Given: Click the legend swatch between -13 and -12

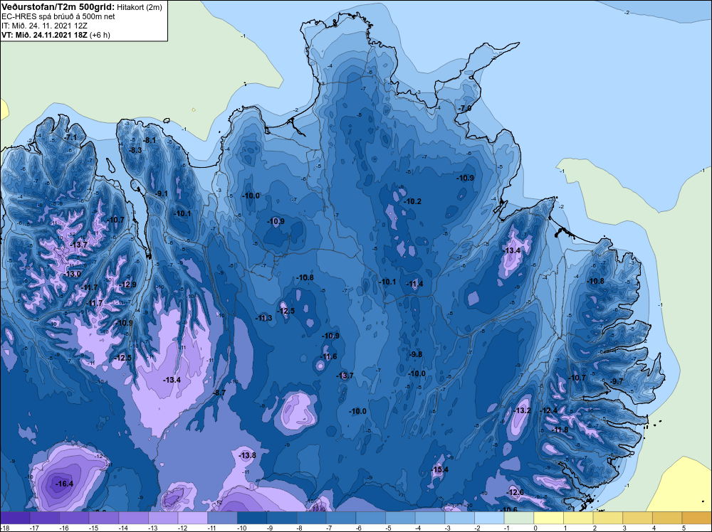Looking at the screenshot, I should 163,518.
